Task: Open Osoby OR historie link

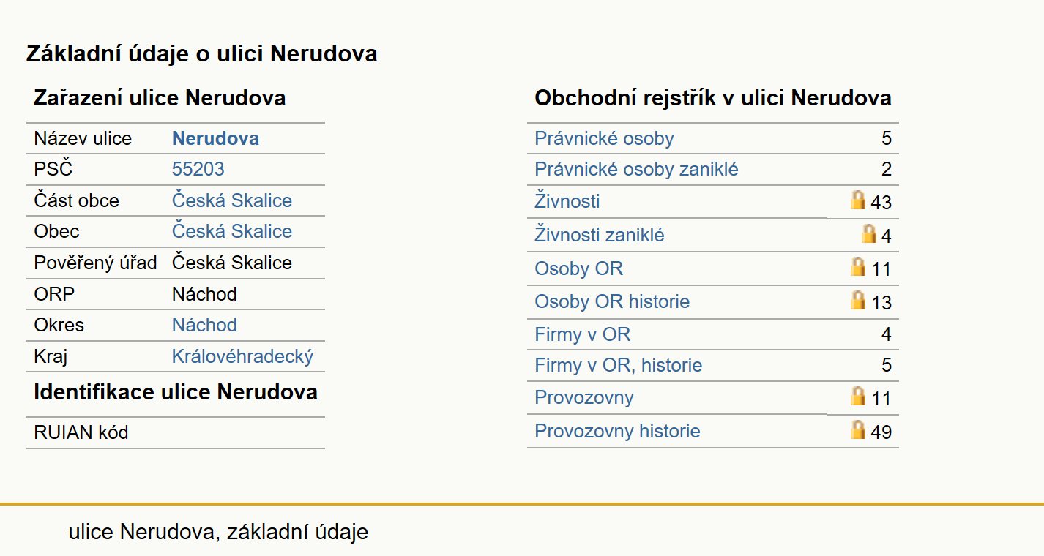Action: pyautogui.click(x=612, y=301)
